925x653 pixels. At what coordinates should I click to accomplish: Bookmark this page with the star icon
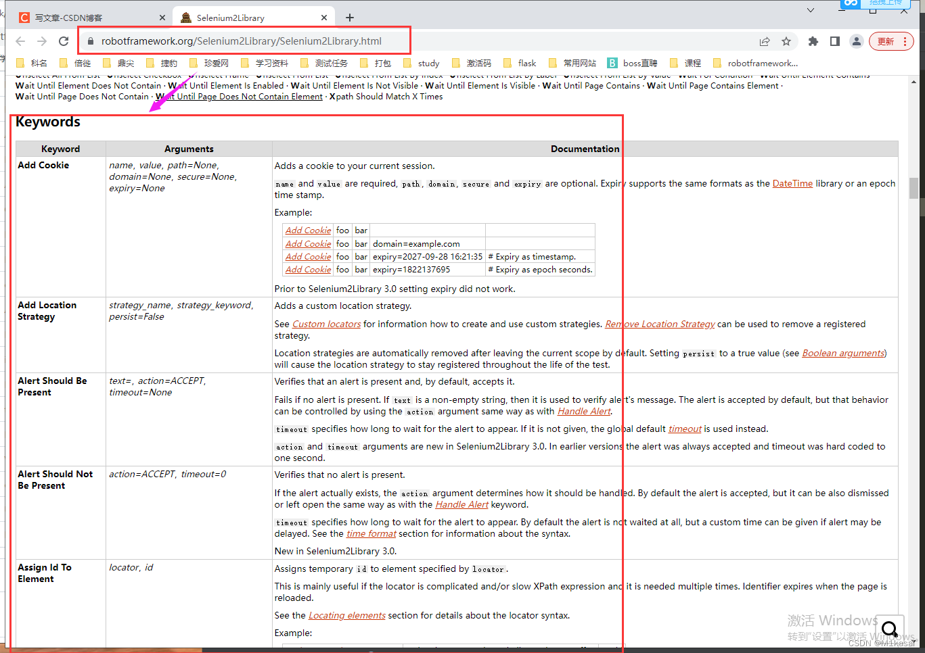[786, 41]
